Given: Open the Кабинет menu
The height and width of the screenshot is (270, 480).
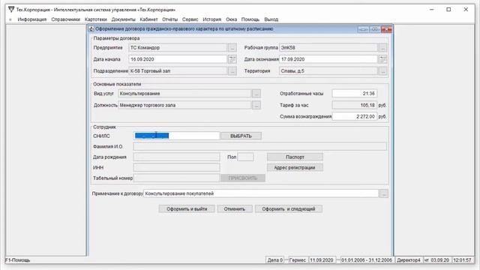Looking at the screenshot, I should 148,19.
